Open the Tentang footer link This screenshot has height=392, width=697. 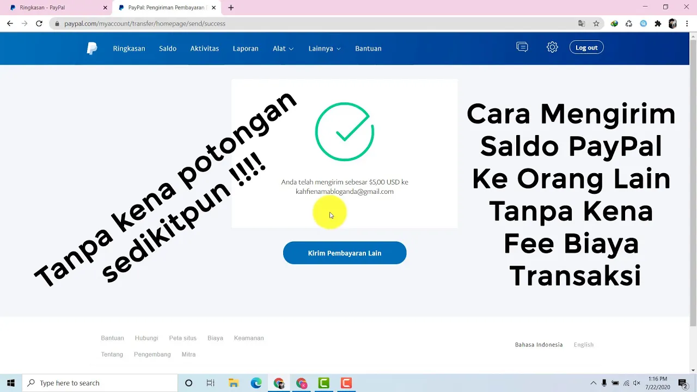pos(112,354)
